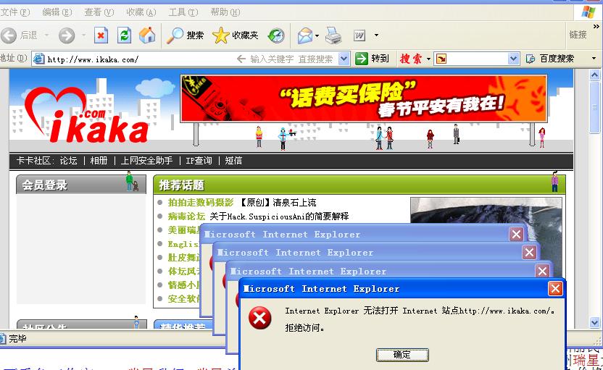
Task: Refresh the page with green arrows icon
Action: tap(124, 35)
